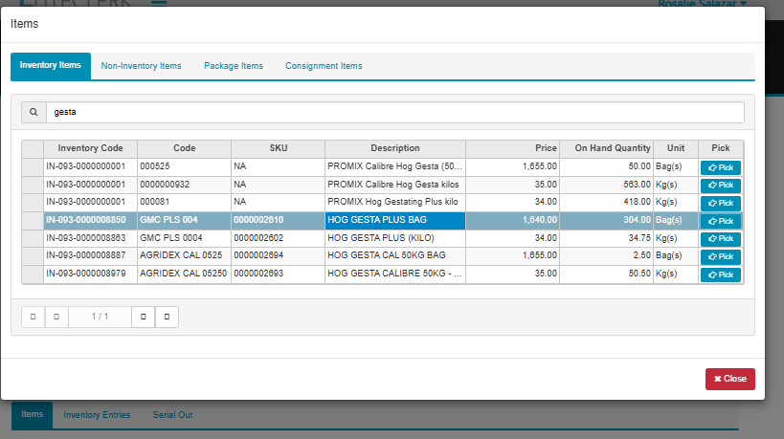
Task: Go to next page of results
Action: coord(143,317)
